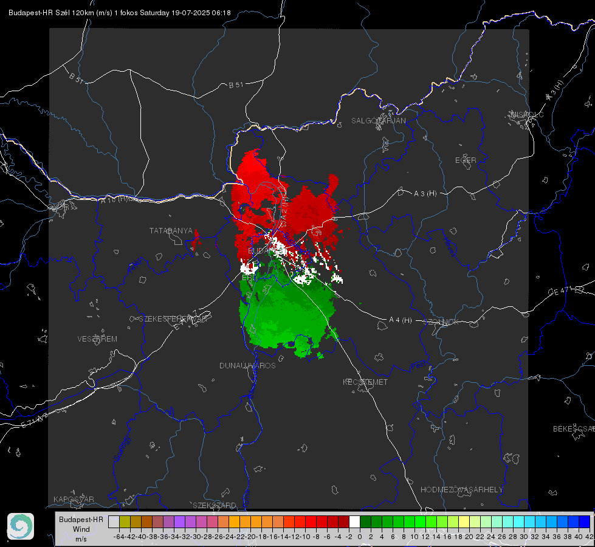This screenshot has width=595, height=547.
Task: Pick the olive swatch between -64 and -42
Action: click(x=125, y=521)
